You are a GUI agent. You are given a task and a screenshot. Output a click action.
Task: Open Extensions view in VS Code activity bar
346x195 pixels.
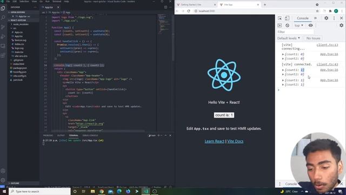[3, 55]
